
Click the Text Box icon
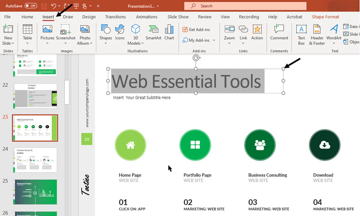[x=301, y=29]
